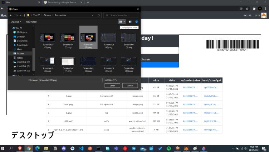Open a new Chrome tab
The image size is (269, 152).
point(88,2)
